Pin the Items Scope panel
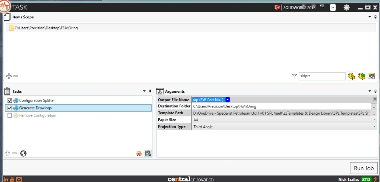380x182 pixels. click(375, 17)
